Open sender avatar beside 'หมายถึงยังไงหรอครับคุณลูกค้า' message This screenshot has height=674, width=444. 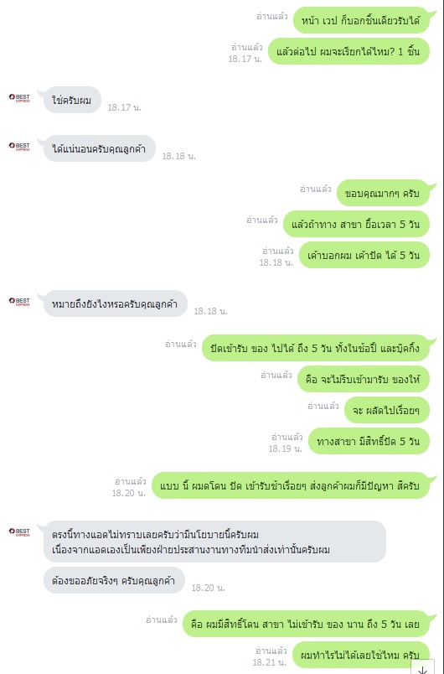click(19, 301)
